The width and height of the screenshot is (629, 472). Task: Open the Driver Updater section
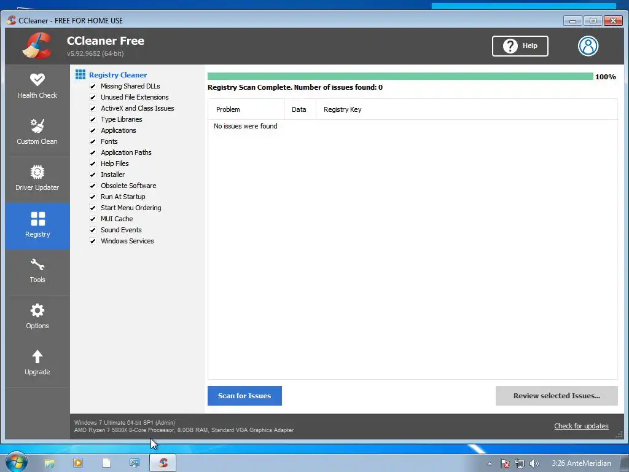37,179
